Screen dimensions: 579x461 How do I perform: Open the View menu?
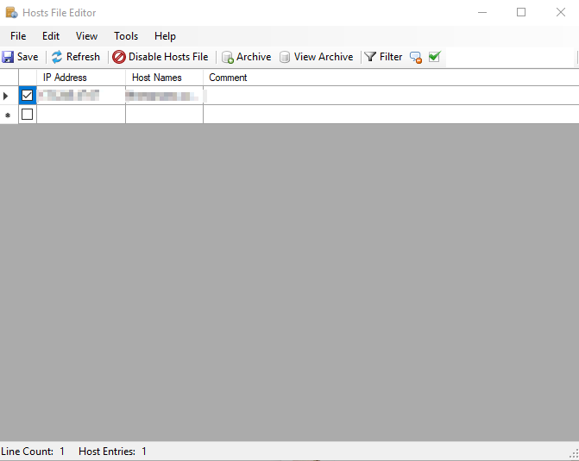pyautogui.click(x=86, y=36)
